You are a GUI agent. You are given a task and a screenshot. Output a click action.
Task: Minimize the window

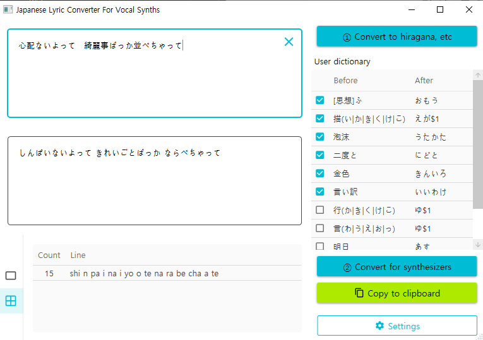coord(411,10)
